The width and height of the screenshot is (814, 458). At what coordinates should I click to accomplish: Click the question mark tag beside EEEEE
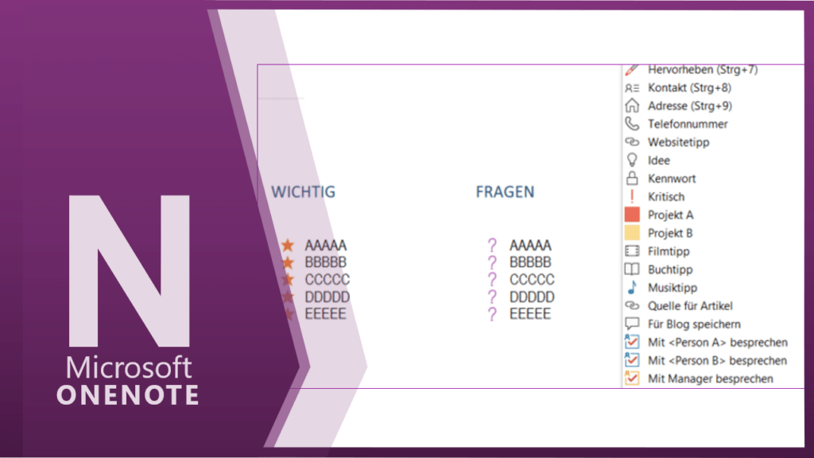point(492,313)
